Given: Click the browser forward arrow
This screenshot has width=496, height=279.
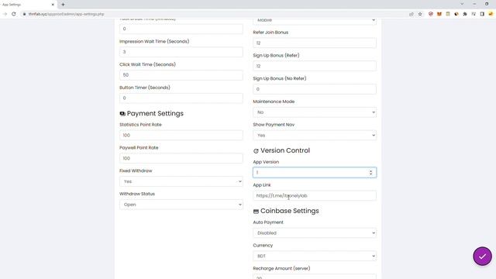Looking at the screenshot, I should [5, 14].
